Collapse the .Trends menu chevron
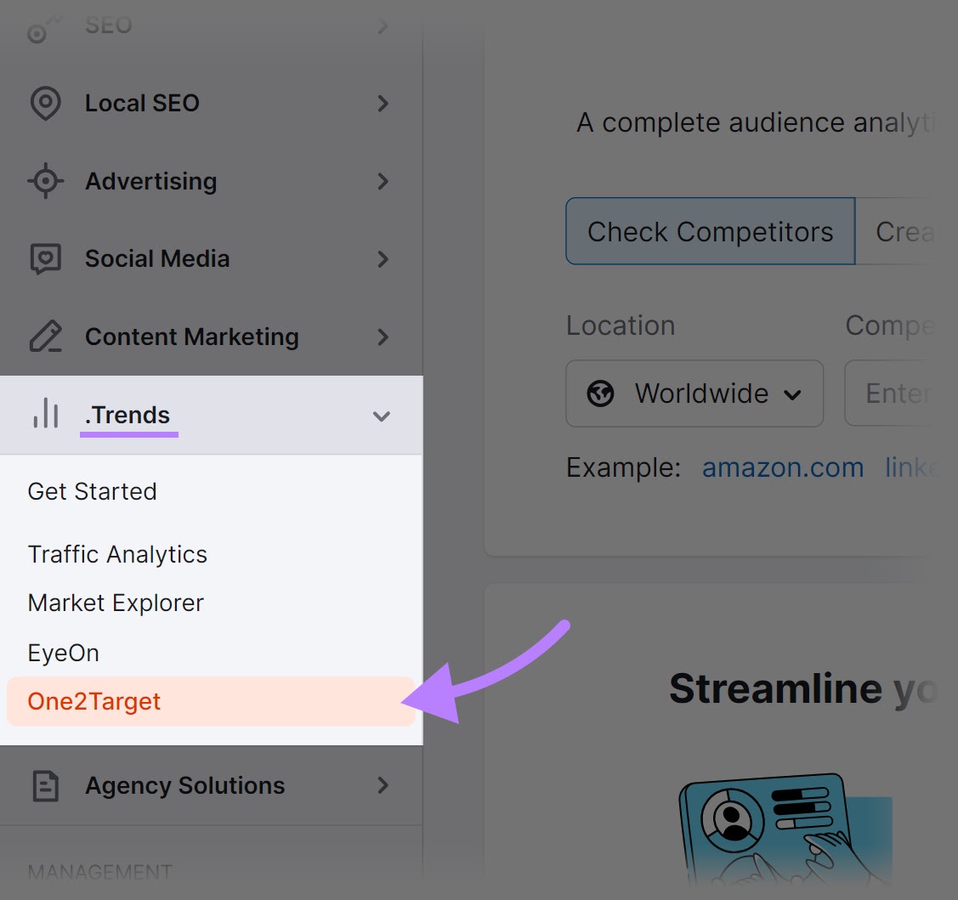Screen dimensions: 958x900 pyautogui.click(x=381, y=416)
